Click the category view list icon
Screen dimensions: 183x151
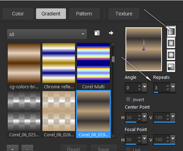point(97,33)
